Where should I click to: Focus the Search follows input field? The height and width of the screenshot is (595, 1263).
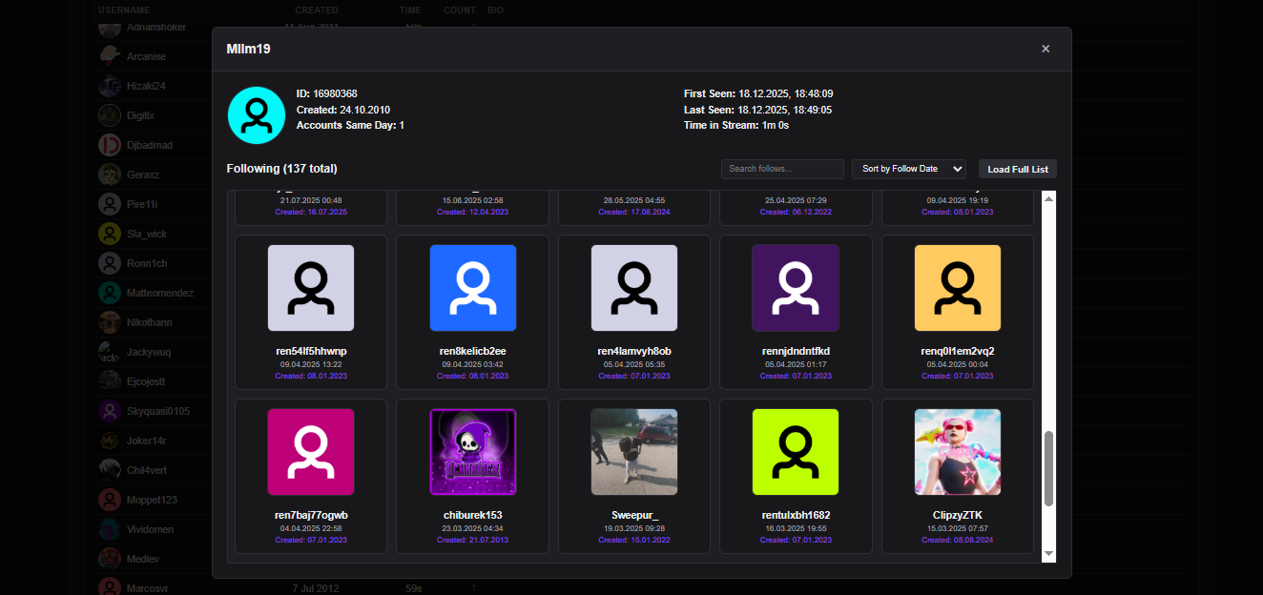coord(782,169)
